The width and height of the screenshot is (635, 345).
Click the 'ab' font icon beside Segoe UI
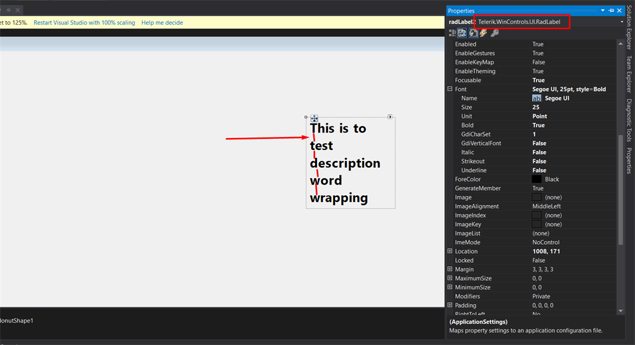point(536,98)
